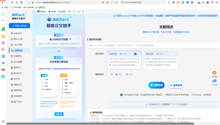
Task: Go back to the previous page
Action: [3, 2]
